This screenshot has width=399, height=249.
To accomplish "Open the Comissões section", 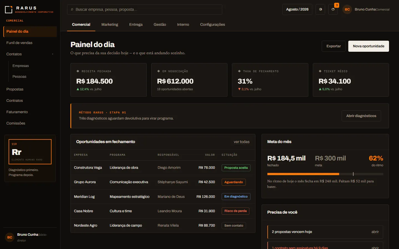I will 30,123.
